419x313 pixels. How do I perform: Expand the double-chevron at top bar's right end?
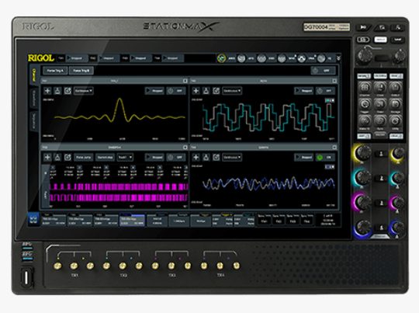click(338, 58)
